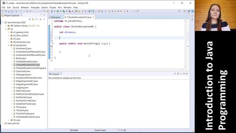Open the Refactor menu
236x133 pixels.
pyautogui.click(x=25, y=7)
